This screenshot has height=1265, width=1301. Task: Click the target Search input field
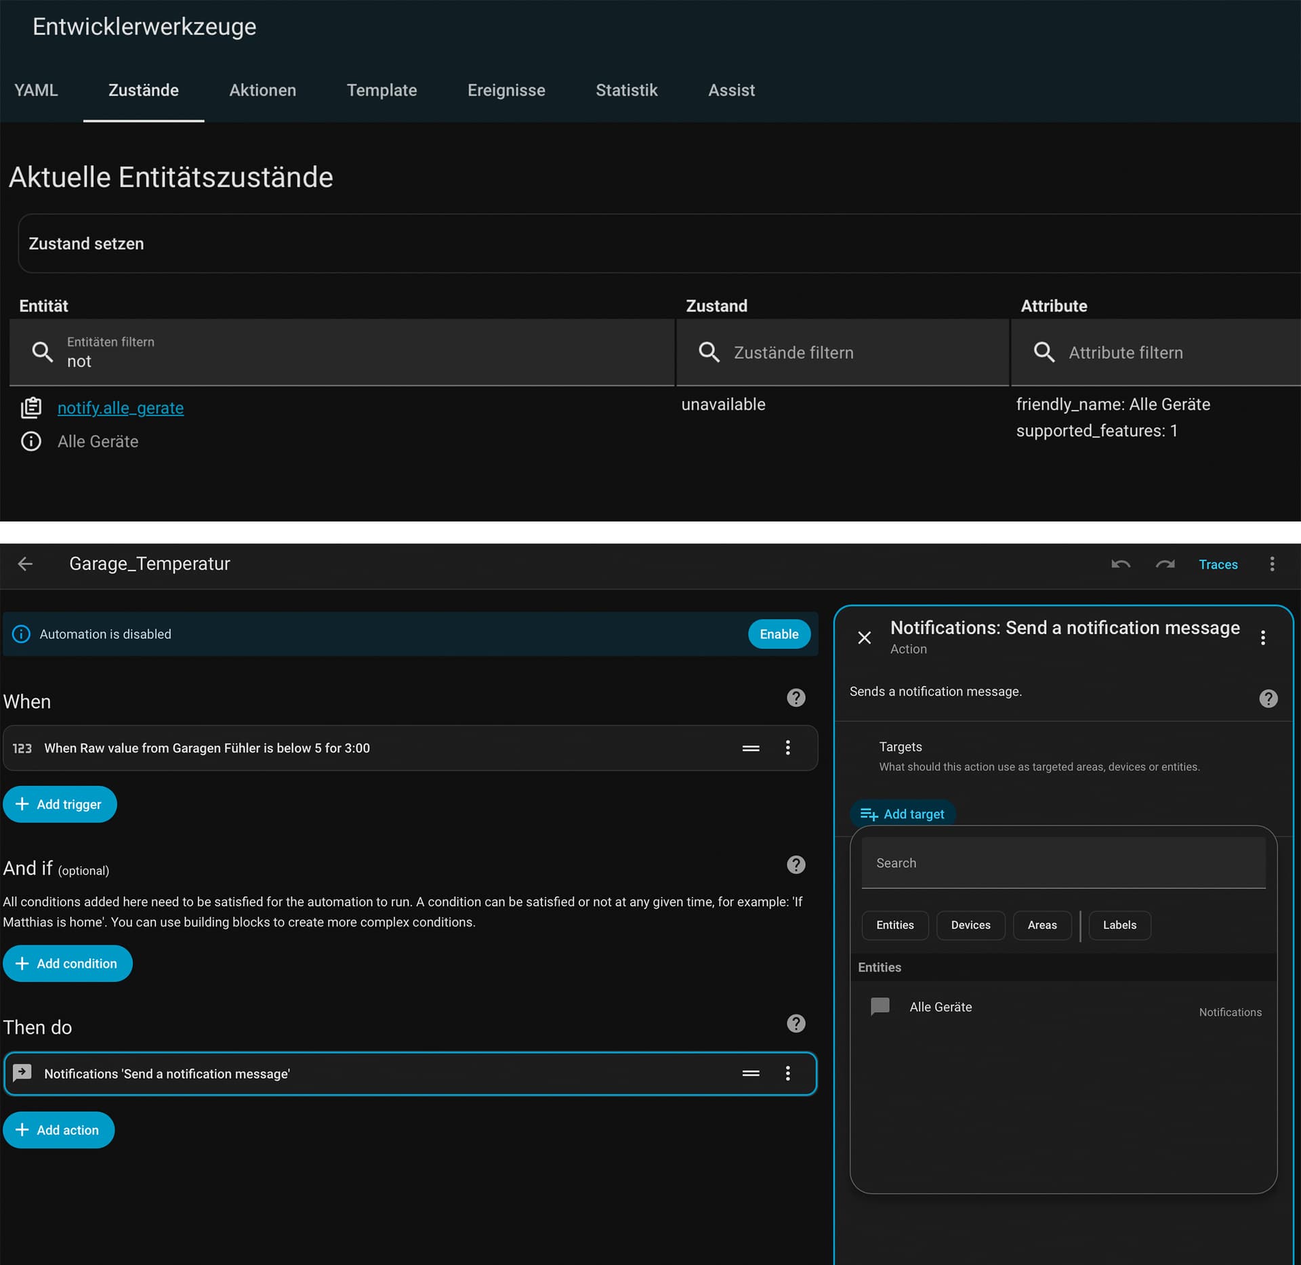click(1062, 863)
